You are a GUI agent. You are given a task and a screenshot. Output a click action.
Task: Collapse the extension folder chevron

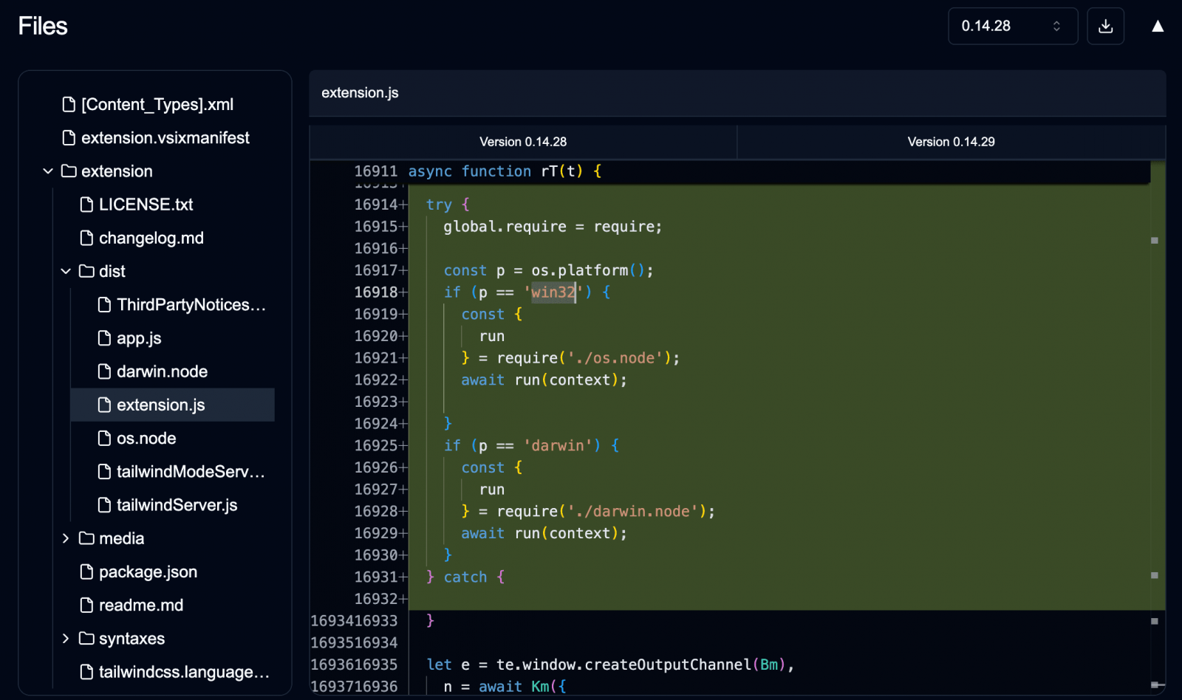point(48,171)
